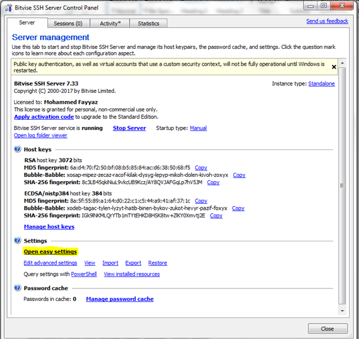Open the Activity* tab
Screen dimensions: 359x339
click(x=110, y=23)
